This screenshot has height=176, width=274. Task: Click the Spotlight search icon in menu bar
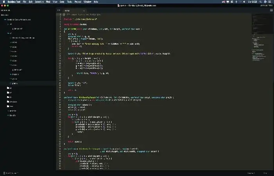click(x=260, y=2)
